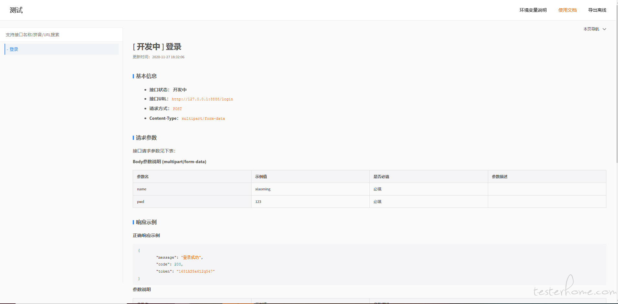The image size is (618, 304).
Task: Focus the interface search field
Action: pyautogui.click(x=61, y=35)
